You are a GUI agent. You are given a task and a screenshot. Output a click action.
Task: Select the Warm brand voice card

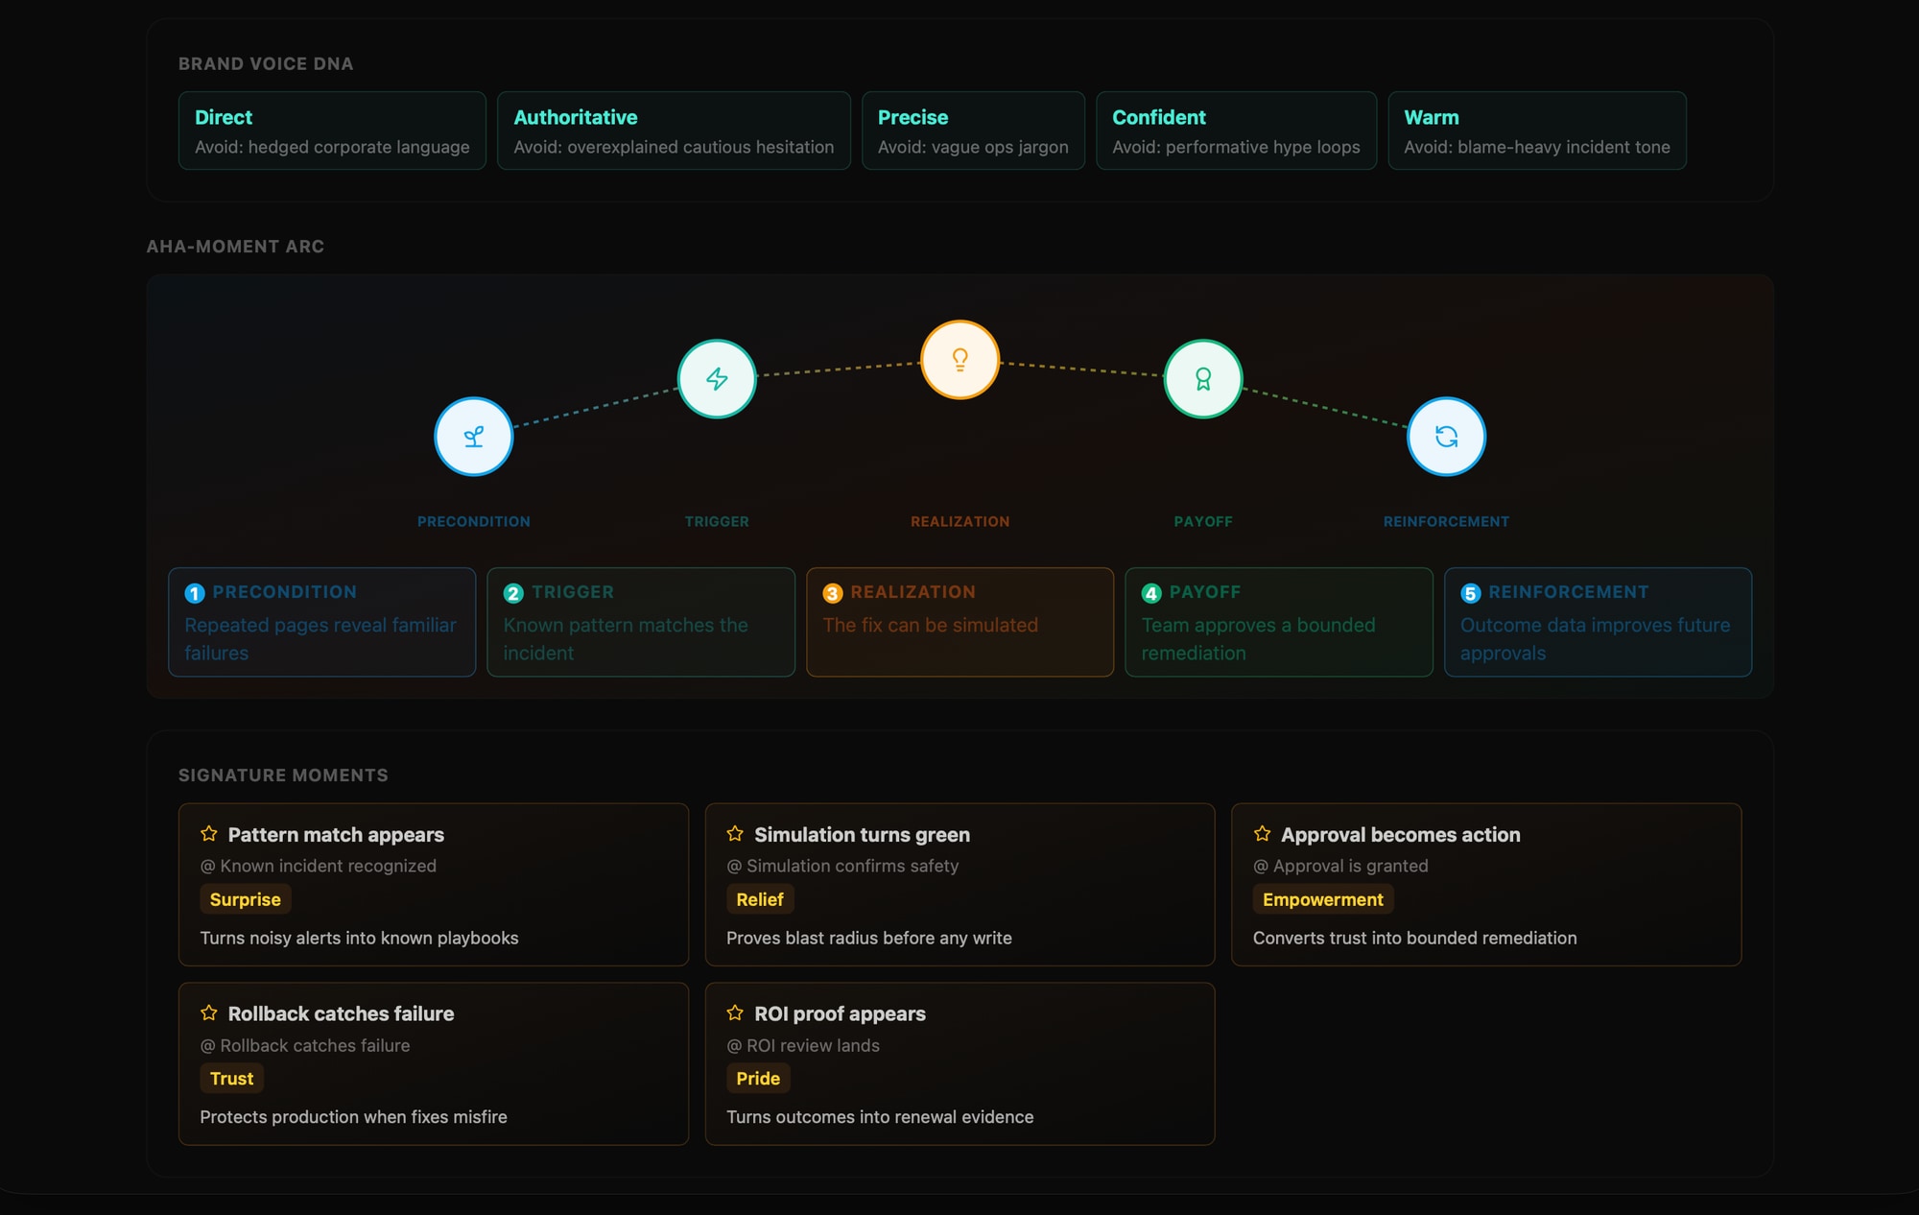point(1537,131)
